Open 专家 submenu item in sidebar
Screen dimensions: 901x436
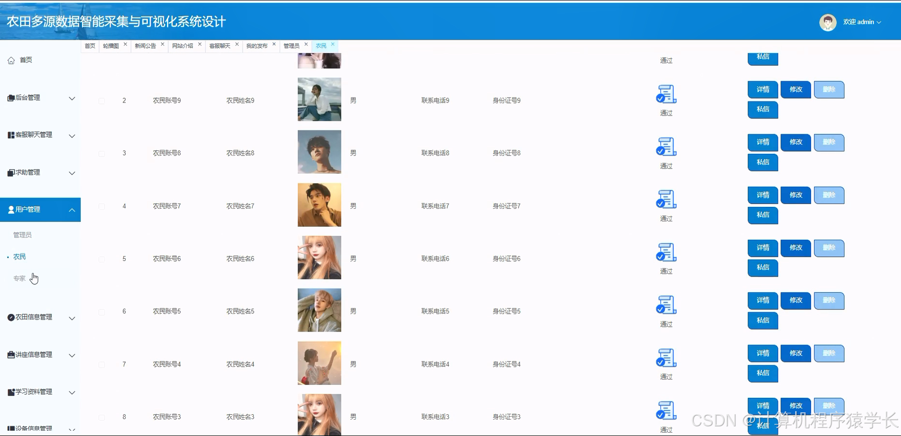tap(19, 278)
